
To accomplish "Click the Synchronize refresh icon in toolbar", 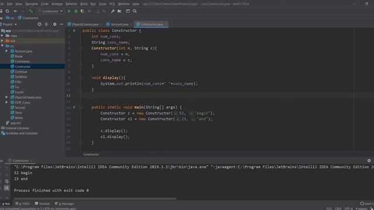I will click(x=8, y=11).
